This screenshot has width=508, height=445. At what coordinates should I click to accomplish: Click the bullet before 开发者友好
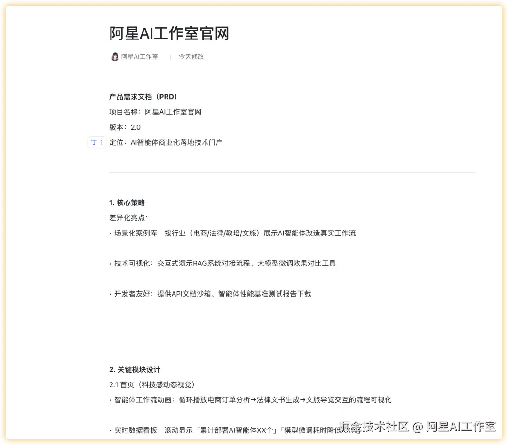click(x=110, y=294)
